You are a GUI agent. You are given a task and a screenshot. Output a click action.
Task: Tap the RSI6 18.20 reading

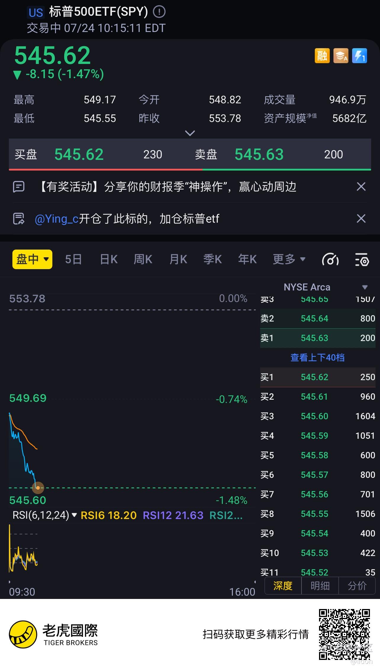click(x=109, y=515)
